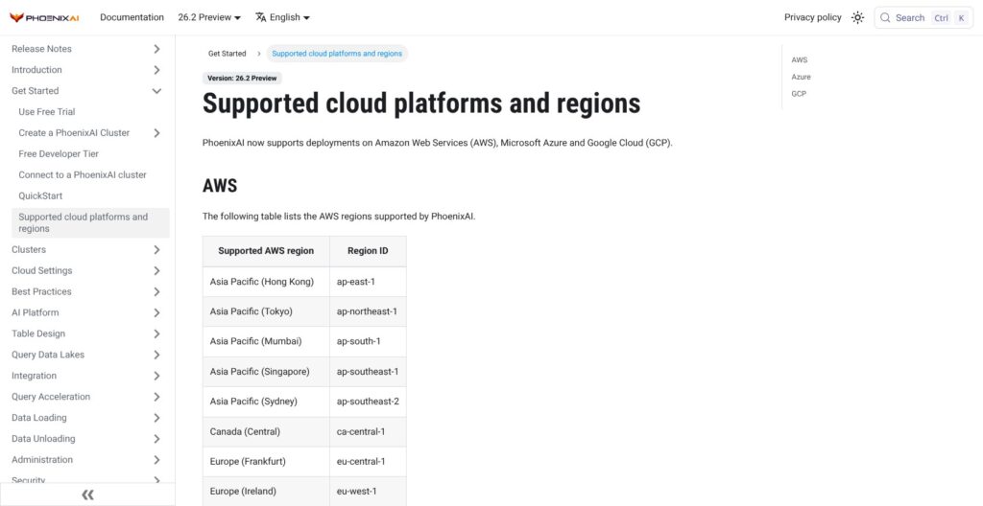Viewport: 983px width, 506px height.
Task: Expand the Integration chevron
Action: 156,376
